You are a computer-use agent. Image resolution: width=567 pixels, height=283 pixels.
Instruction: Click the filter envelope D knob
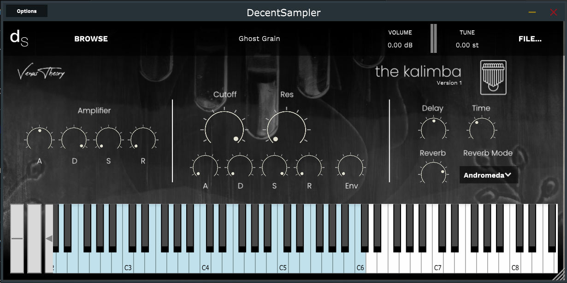point(240,167)
